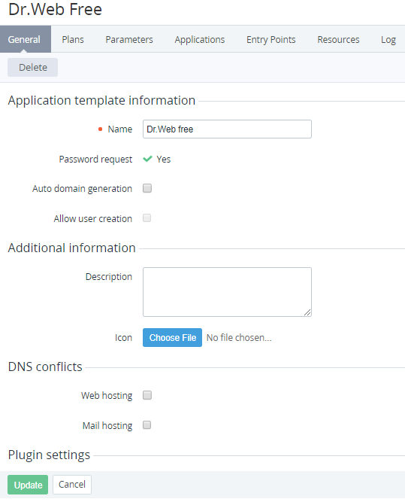405x502 pixels.
Task: Check the Web hosting DNS conflict box
Action: [147, 395]
